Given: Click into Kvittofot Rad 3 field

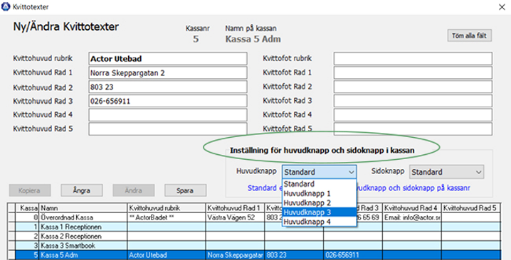Looking at the screenshot, I should point(413,101).
